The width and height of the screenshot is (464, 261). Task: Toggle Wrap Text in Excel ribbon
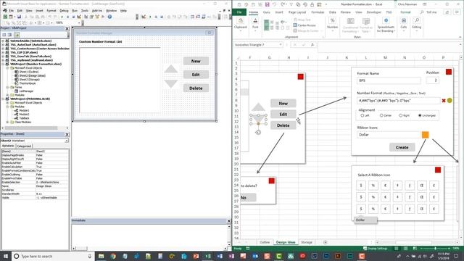(302, 20)
